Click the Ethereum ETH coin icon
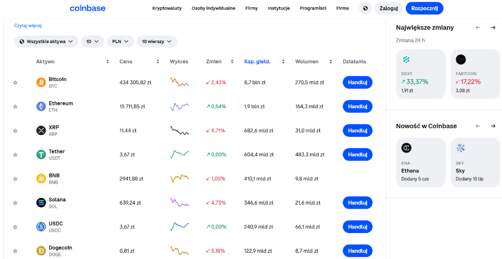 [x=41, y=106]
